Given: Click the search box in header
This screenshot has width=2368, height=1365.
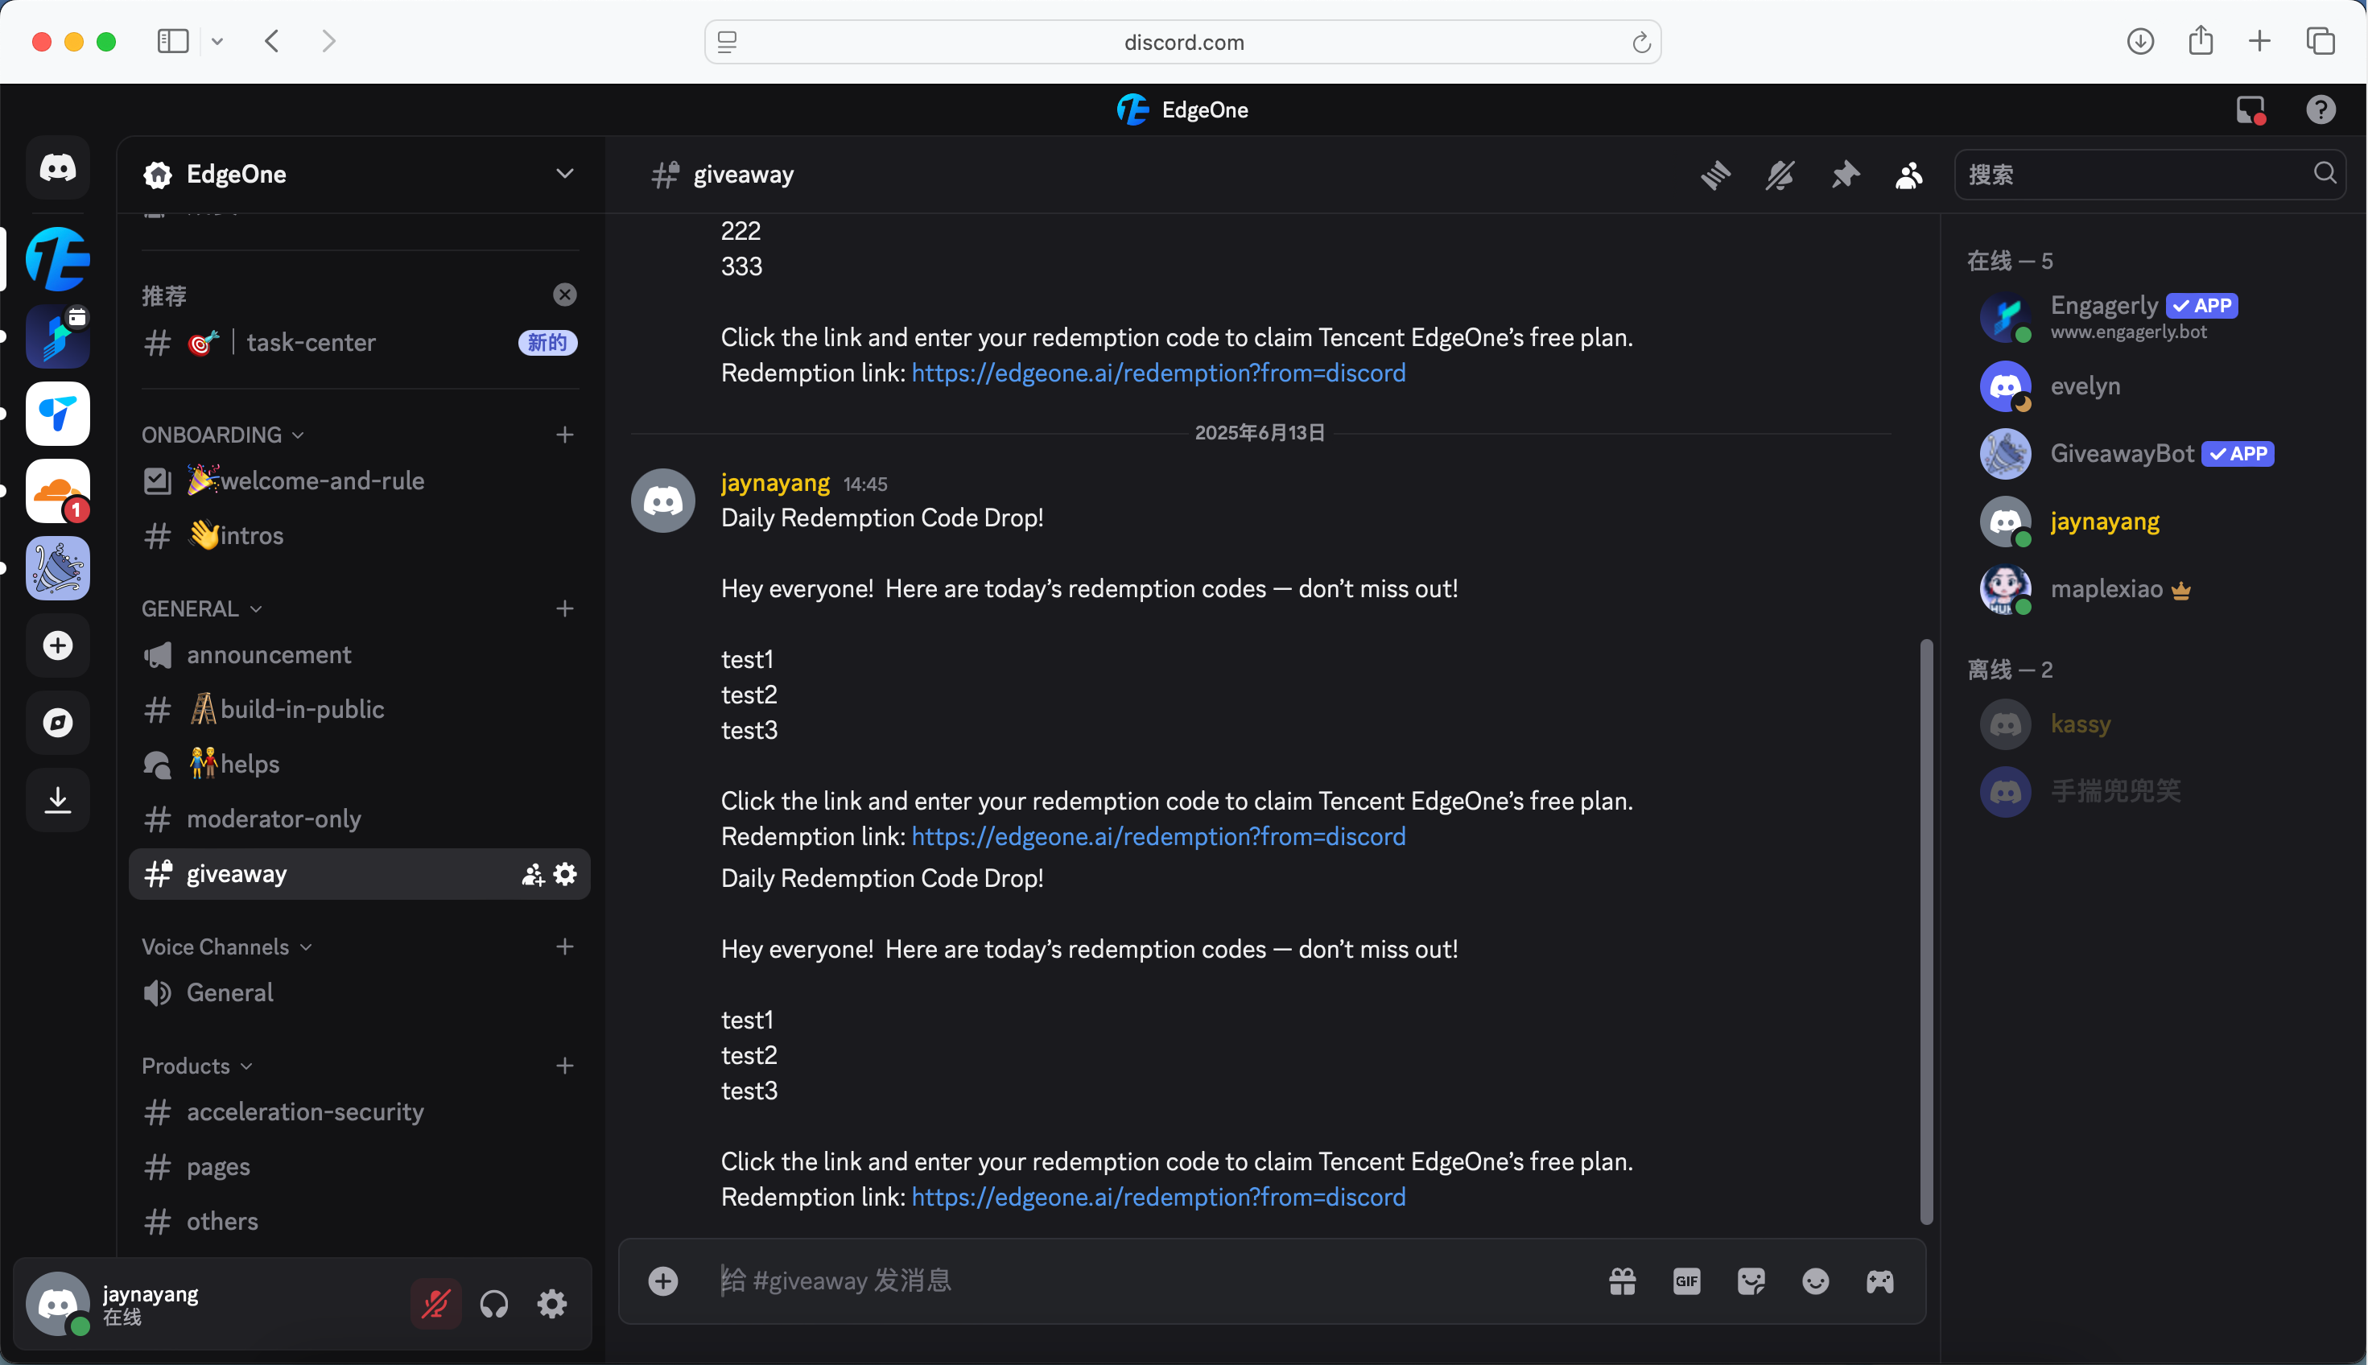Looking at the screenshot, I should pyautogui.click(x=2150, y=175).
